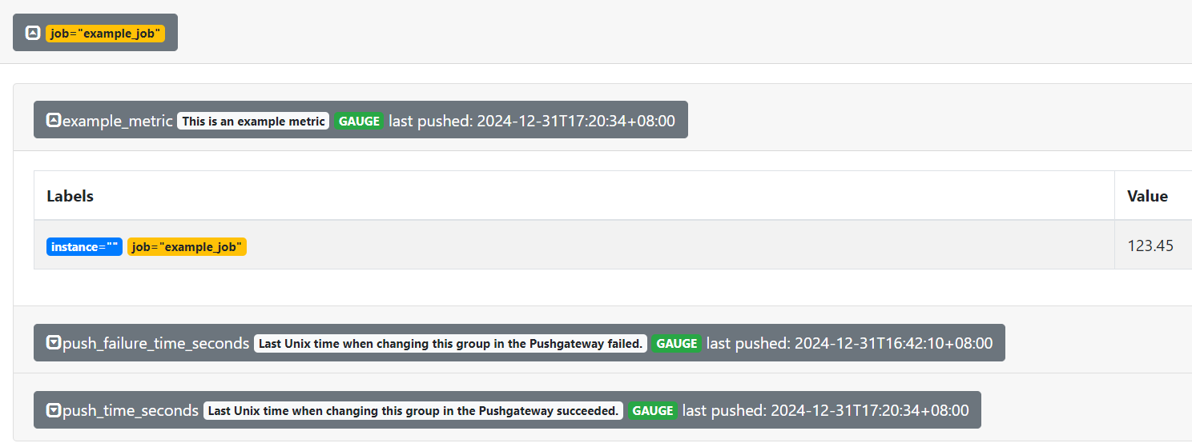
Task: Click the example_metric name text
Action: point(118,121)
